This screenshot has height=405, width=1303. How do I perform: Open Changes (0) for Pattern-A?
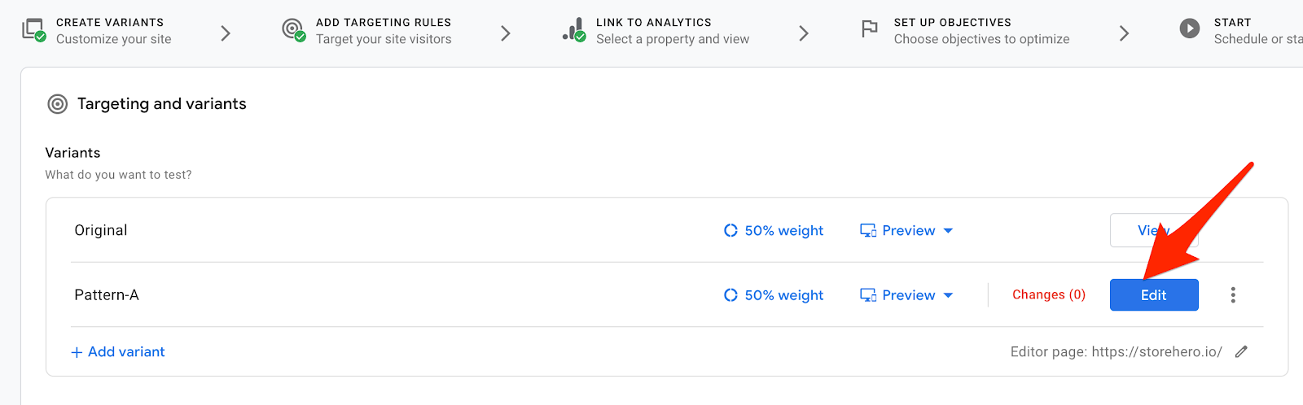click(1049, 294)
